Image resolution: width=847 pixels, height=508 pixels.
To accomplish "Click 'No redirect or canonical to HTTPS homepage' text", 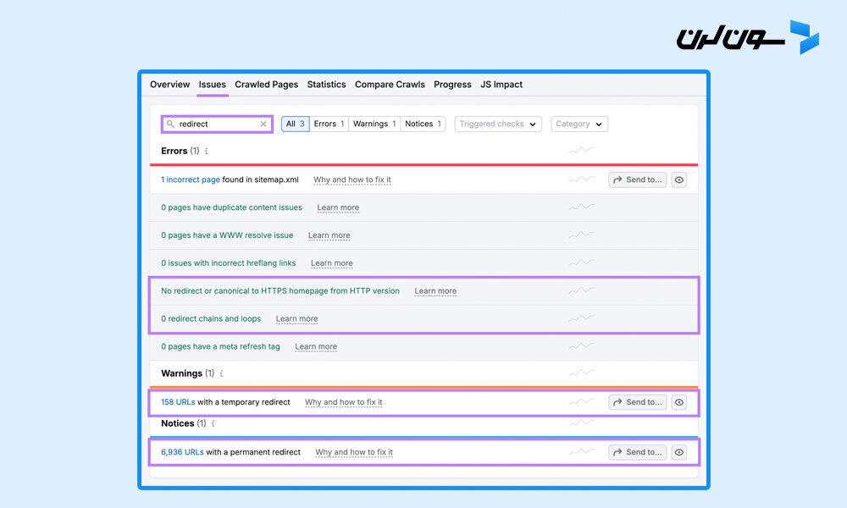I will (280, 291).
